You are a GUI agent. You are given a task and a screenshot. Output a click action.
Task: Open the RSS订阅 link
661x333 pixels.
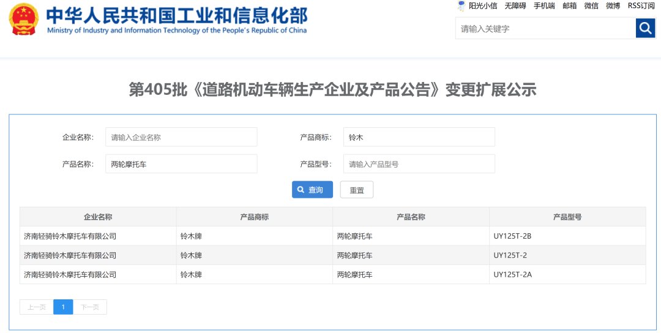coord(641,6)
